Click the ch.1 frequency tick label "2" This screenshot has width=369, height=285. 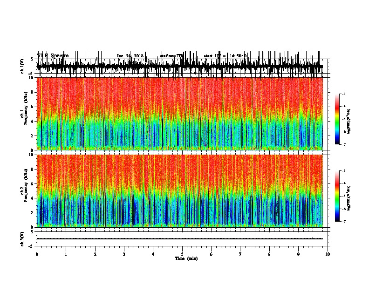pyautogui.click(x=32, y=136)
